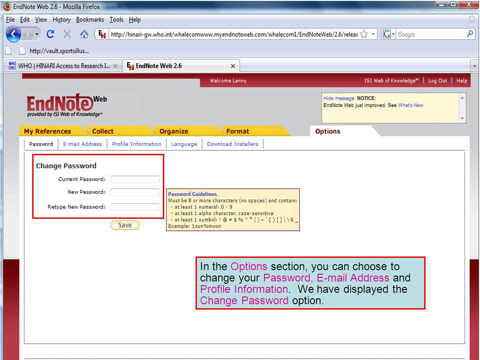Close the WHO HINARI tab
This screenshot has width=480, height=360.
coord(115,66)
